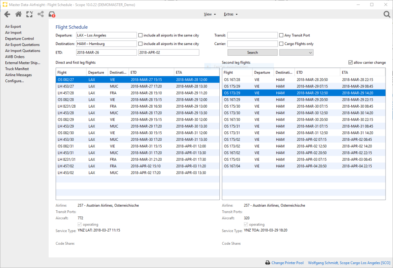Open the alerts notification icon with red badge
This screenshot has width=393, height=268.
(52, 14)
